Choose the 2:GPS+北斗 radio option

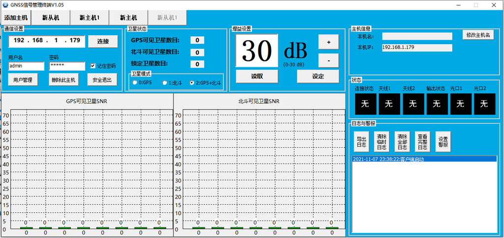point(192,83)
